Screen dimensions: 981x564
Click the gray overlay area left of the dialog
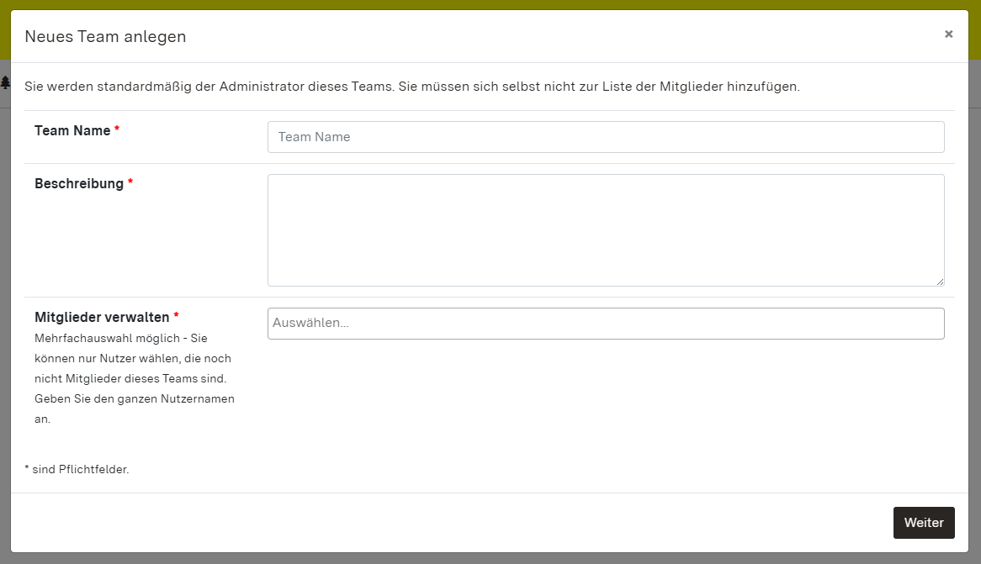[x=3, y=336]
